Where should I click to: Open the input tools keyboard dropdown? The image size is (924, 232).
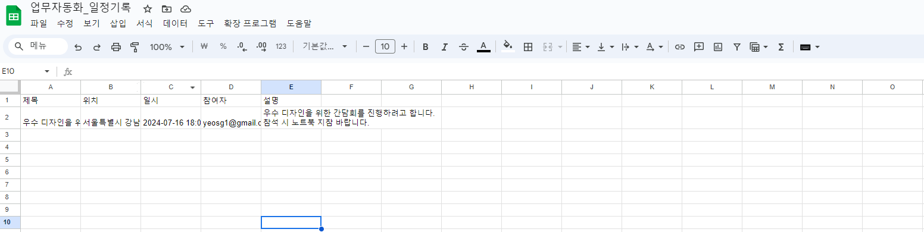[x=810, y=46]
